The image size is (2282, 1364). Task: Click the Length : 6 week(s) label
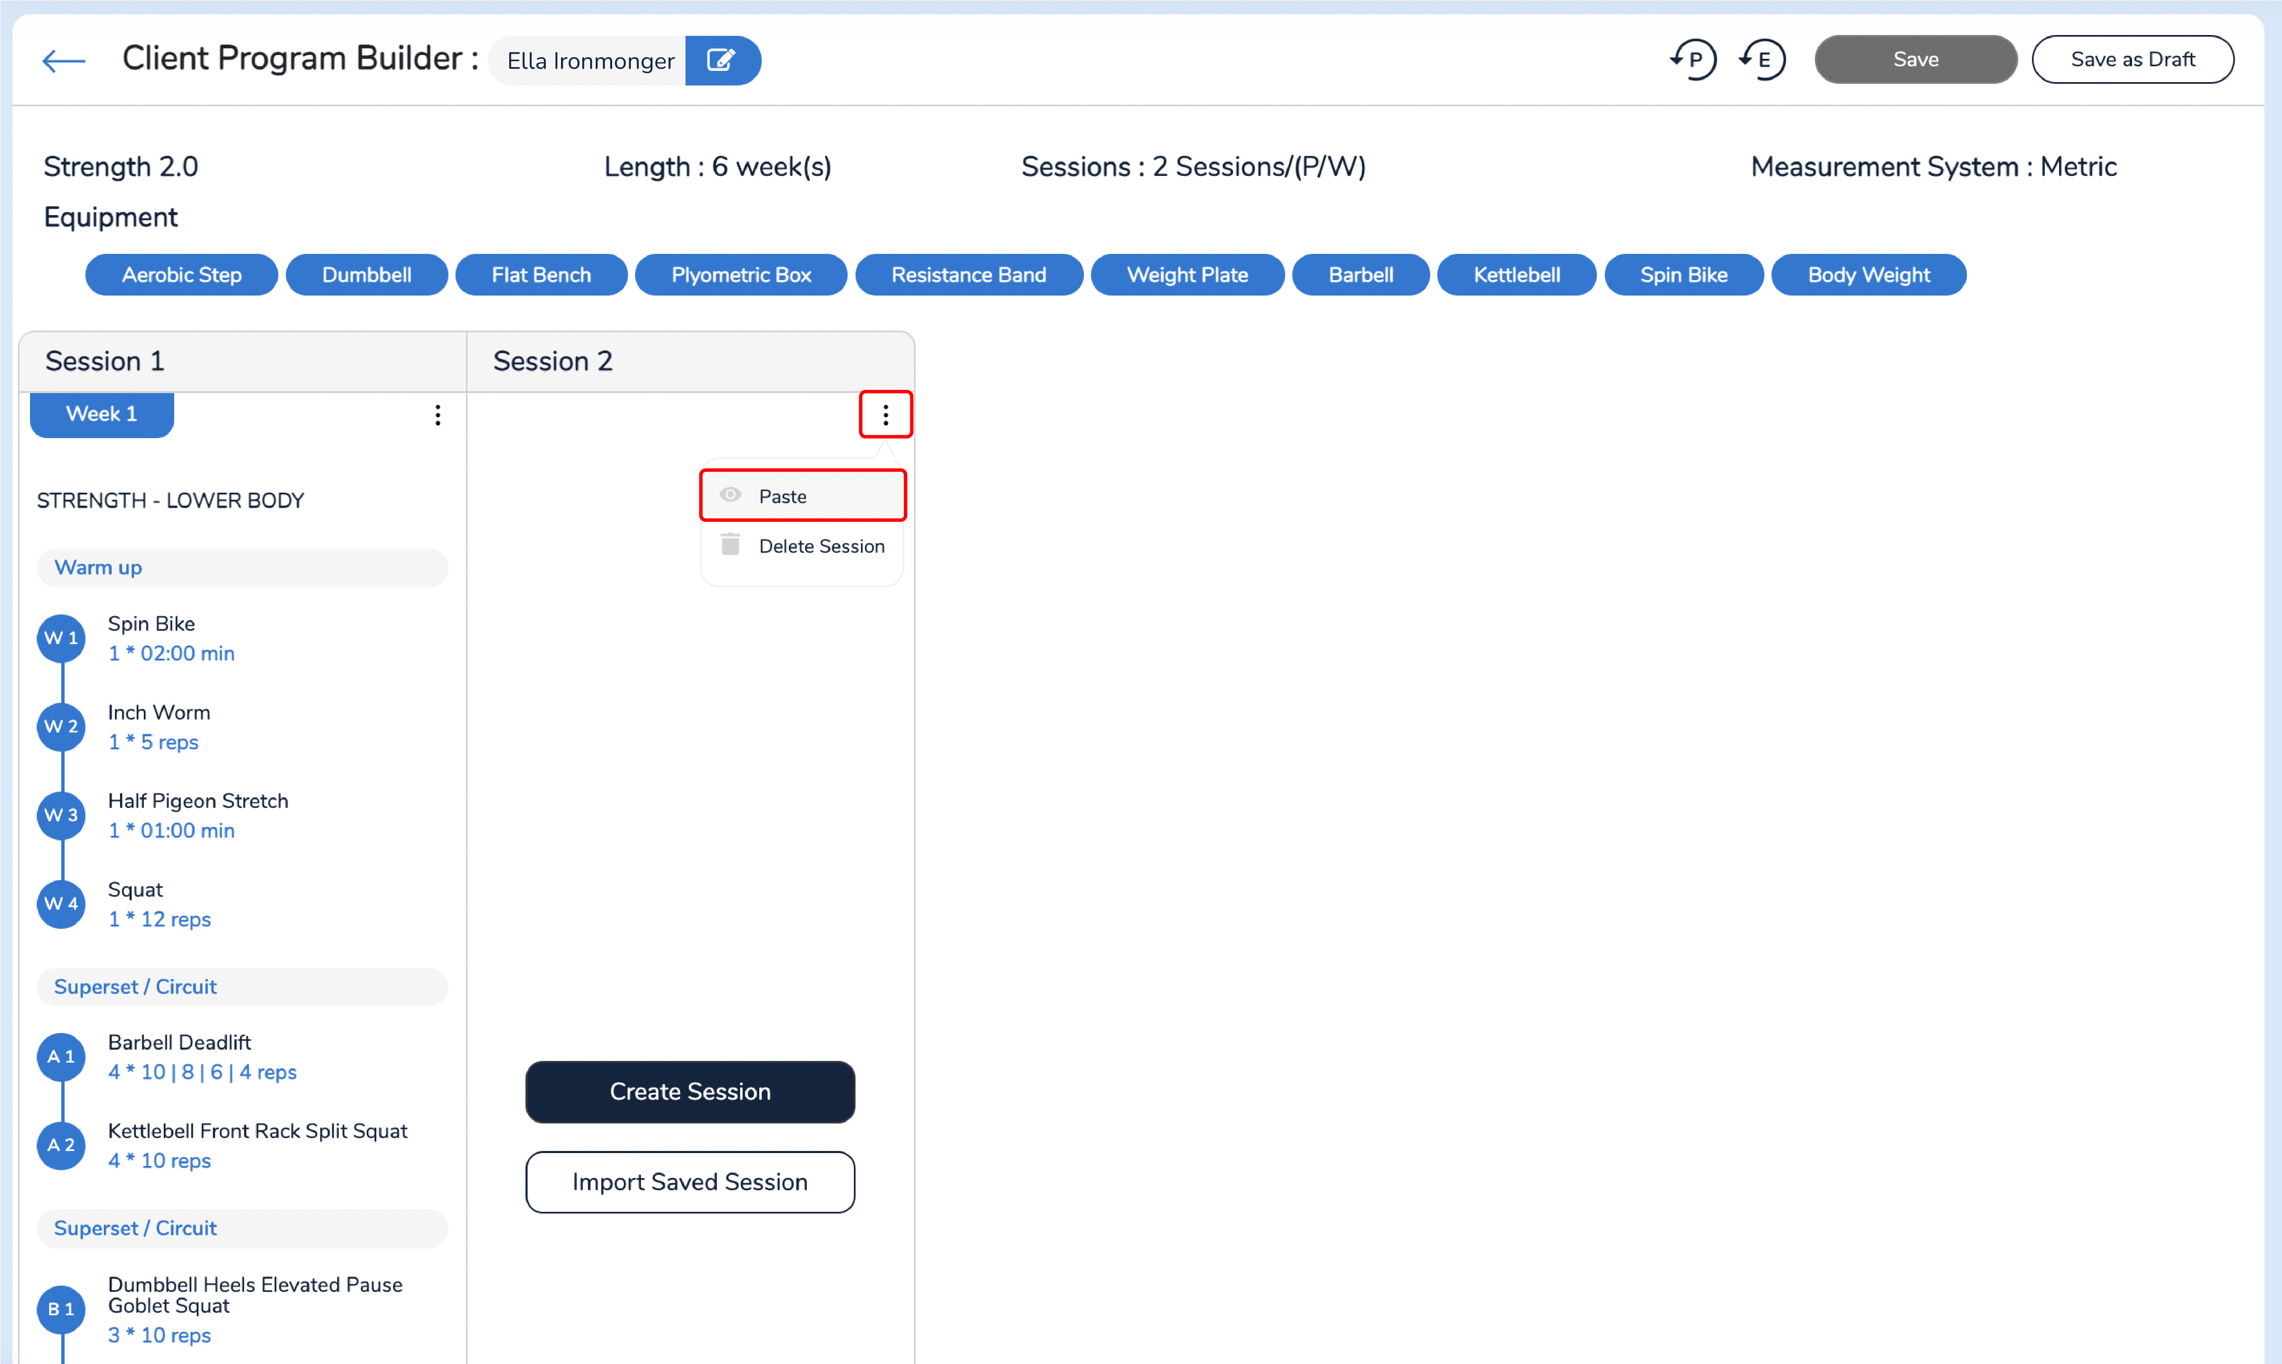coord(718,166)
